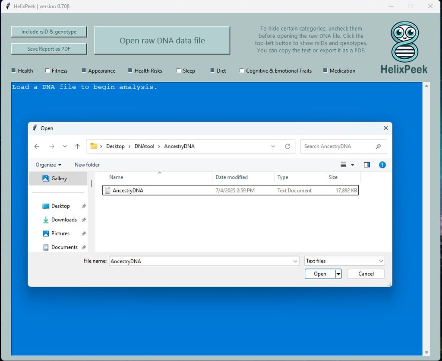This screenshot has height=361, width=442.
Task: Toggle the Health Risks checkbox
Action: click(x=130, y=70)
